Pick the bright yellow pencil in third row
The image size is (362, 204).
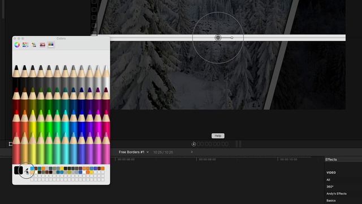(x=33, y=121)
